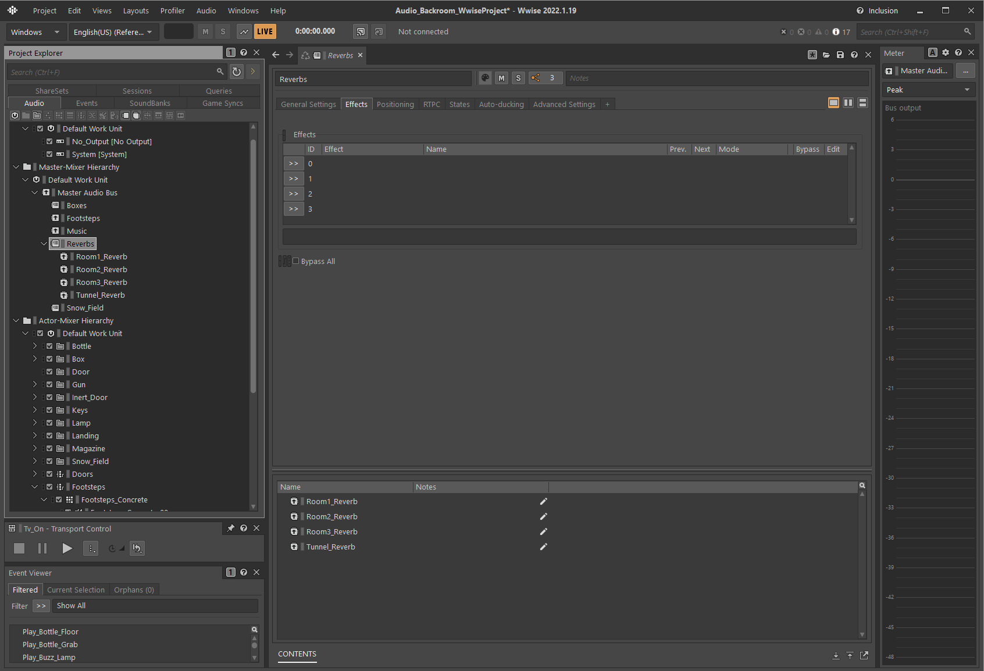This screenshot has width=984, height=671.
Task: Collapse the Reverbs bus tree node
Action: point(44,244)
